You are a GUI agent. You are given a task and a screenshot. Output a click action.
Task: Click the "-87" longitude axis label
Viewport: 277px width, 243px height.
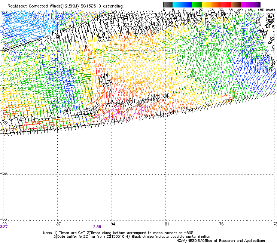pyautogui.click(x=57, y=224)
